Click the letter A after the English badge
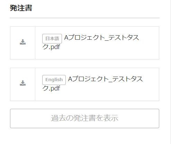This screenshot has width=171, height=144. pyautogui.click(x=70, y=79)
